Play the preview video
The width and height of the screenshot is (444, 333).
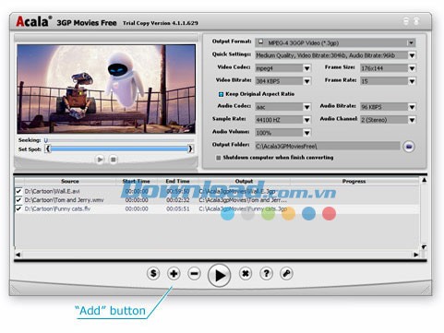tap(100, 160)
